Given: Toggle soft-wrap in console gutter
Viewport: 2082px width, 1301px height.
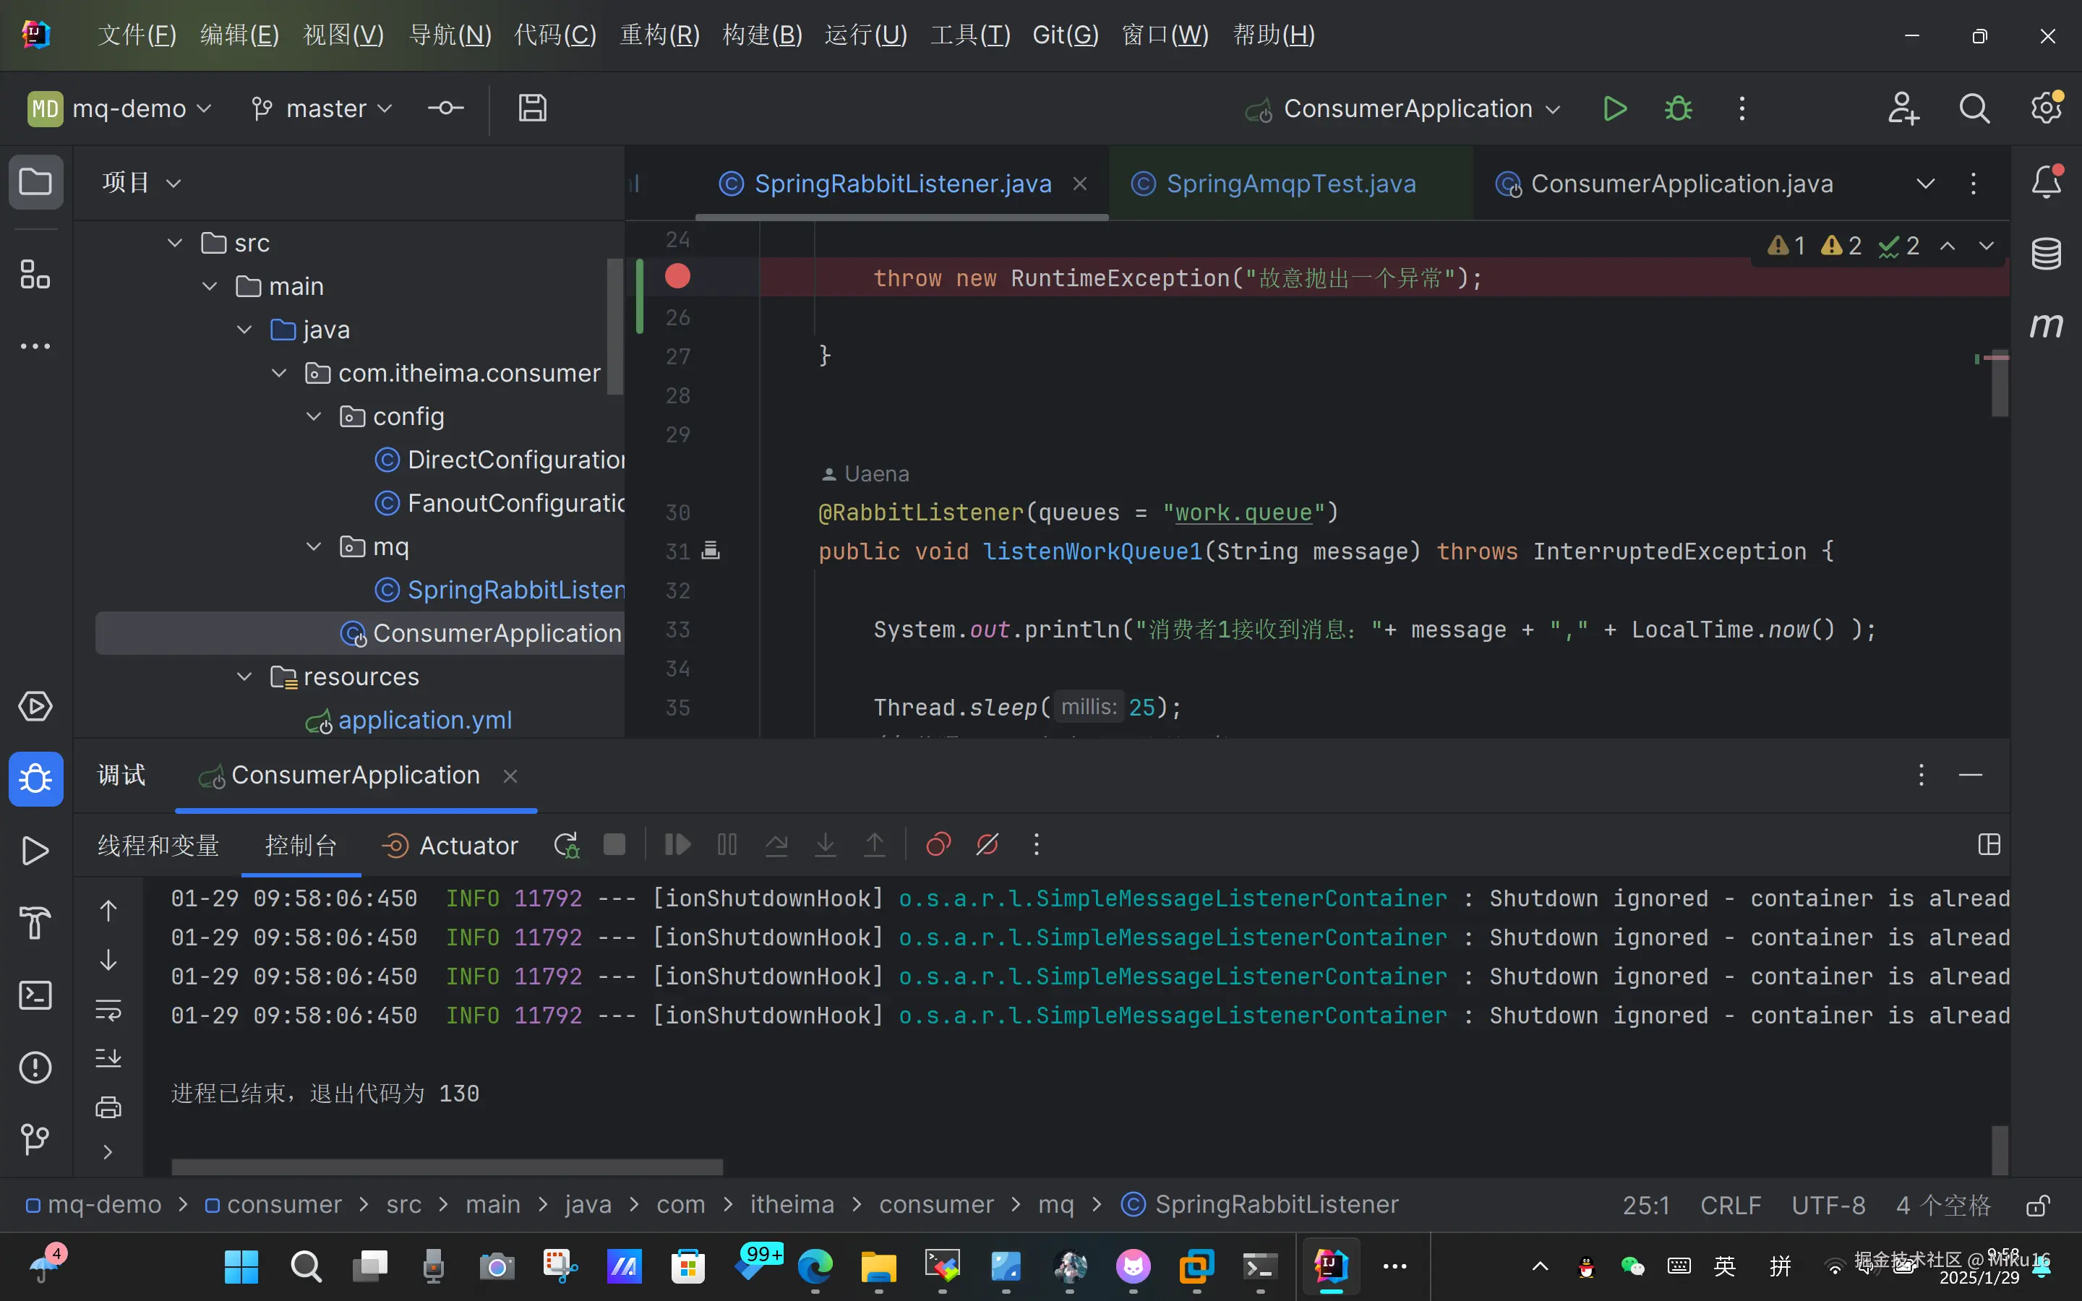Looking at the screenshot, I should (108, 1009).
